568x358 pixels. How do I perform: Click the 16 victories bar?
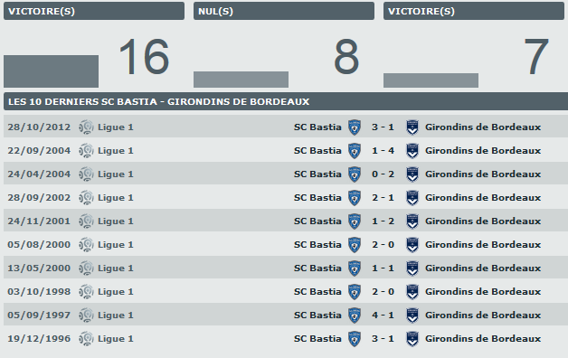(51, 71)
